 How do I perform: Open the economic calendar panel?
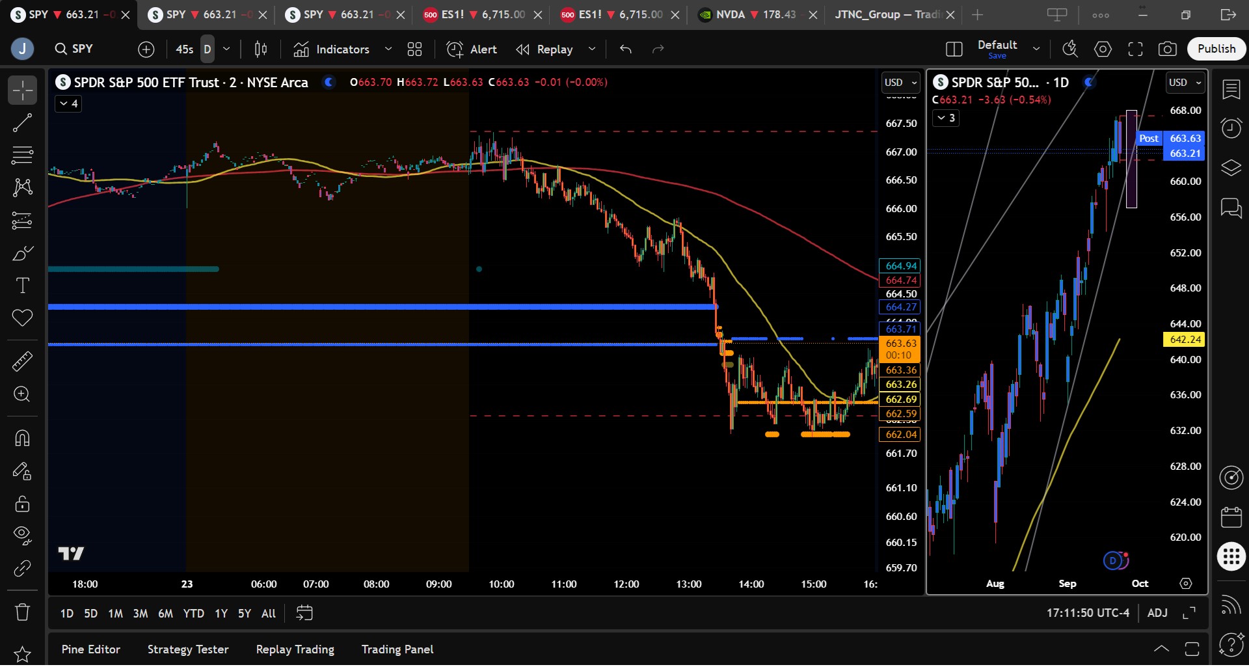[1231, 517]
